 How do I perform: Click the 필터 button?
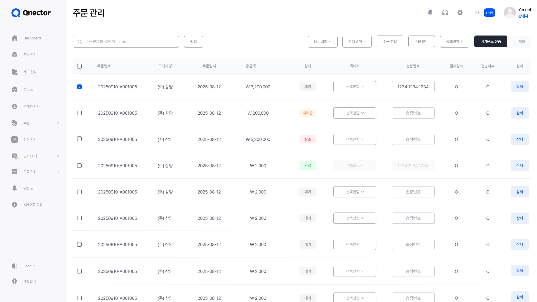pos(193,42)
